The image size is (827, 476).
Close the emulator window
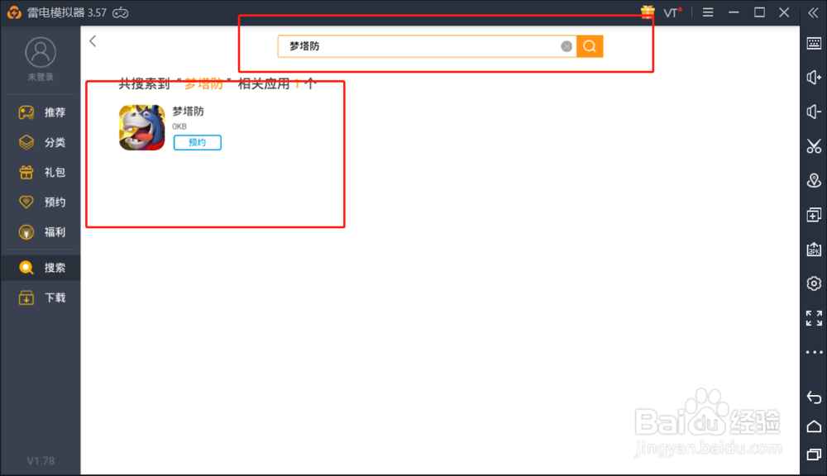pyautogui.click(x=784, y=12)
